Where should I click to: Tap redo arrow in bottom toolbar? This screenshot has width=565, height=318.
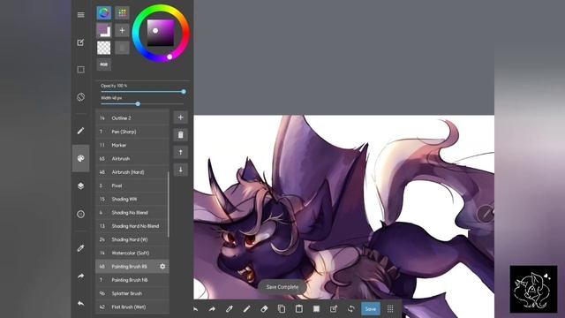pyautogui.click(x=212, y=309)
